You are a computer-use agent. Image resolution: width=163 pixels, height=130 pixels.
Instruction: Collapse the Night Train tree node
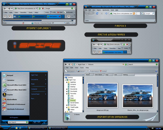point(65,80)
